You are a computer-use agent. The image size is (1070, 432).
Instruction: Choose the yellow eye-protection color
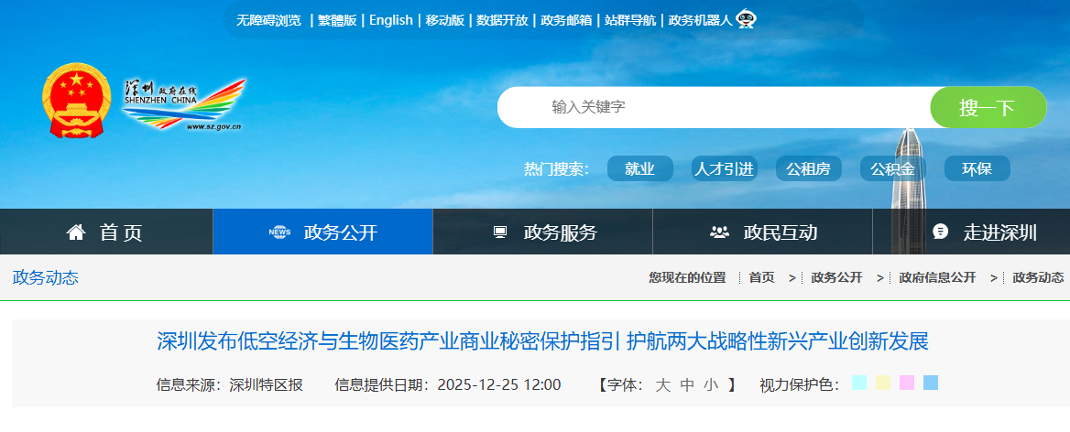tap(883, 383)
